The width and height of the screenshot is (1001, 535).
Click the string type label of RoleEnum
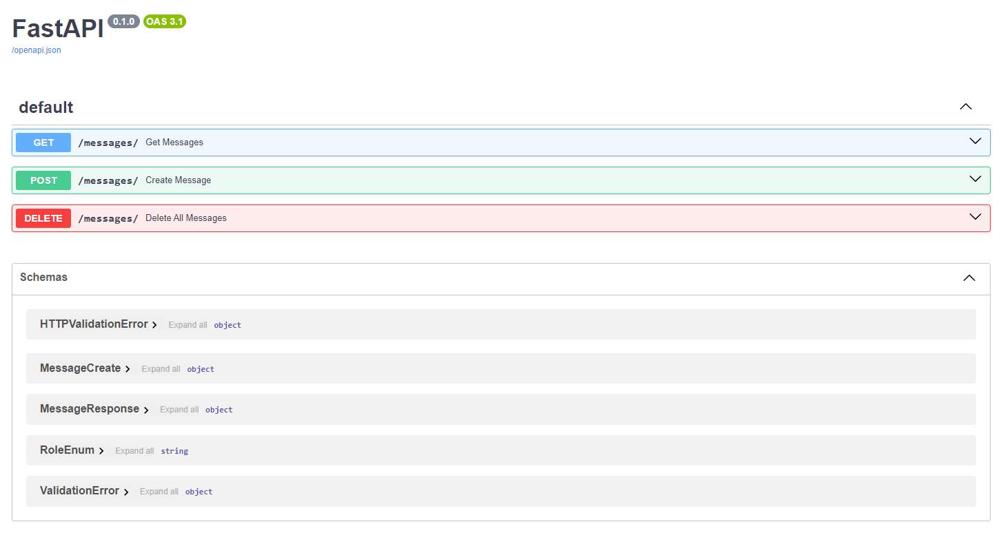pos(174,451)
